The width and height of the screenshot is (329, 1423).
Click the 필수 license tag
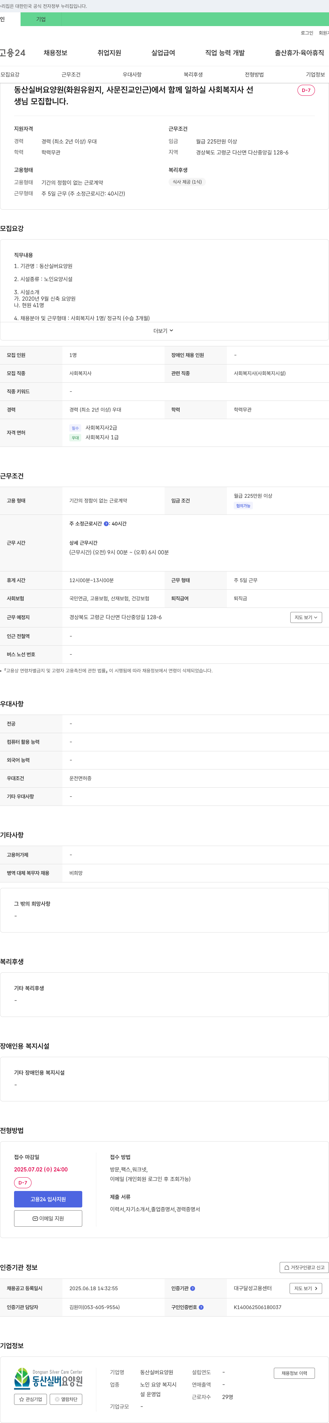click(75, 429)
